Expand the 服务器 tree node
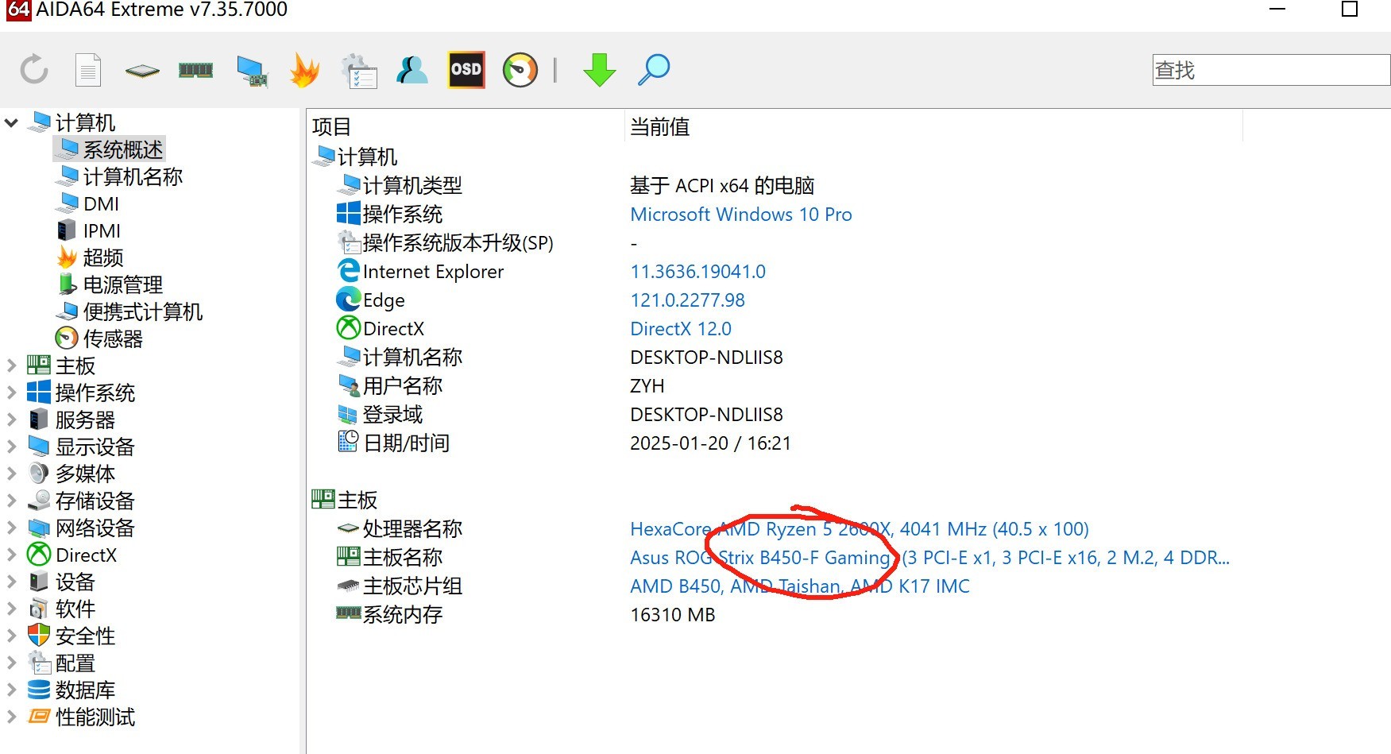 [x=11, y=420]
